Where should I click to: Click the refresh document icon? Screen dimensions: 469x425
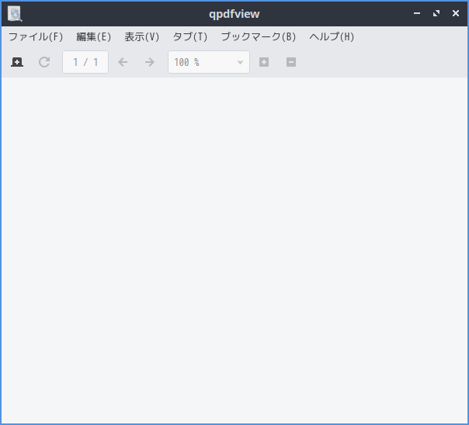tap(44, 62)
